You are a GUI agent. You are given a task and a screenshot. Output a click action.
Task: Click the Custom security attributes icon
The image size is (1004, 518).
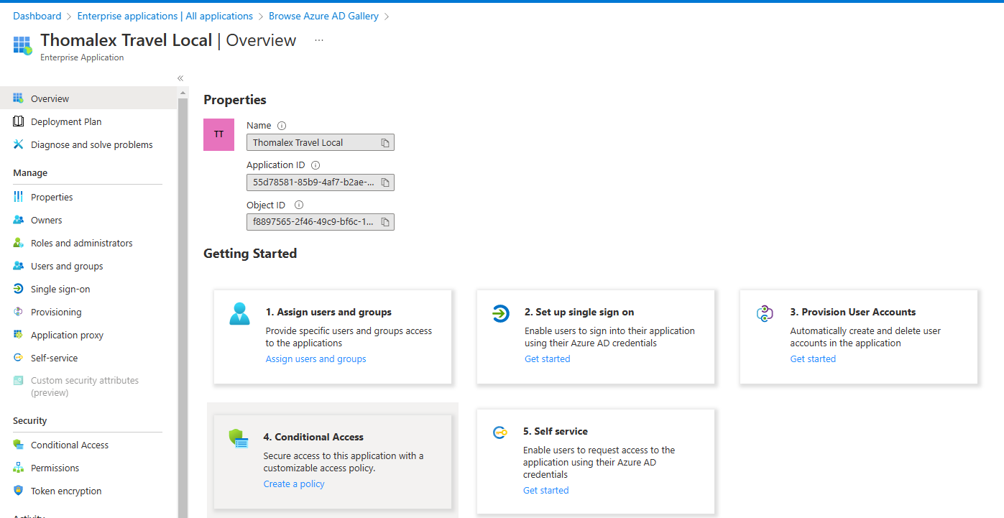click(x=18, y=381)
